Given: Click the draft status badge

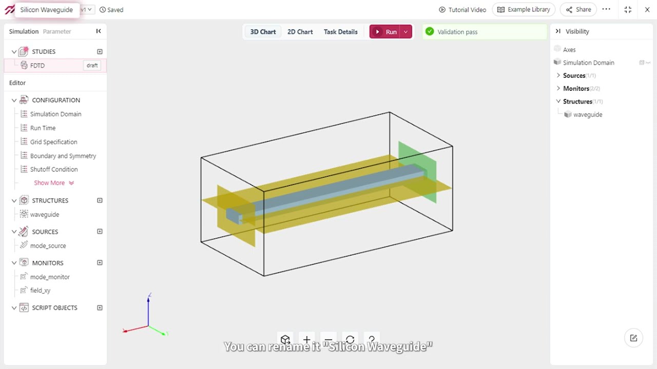Looking at the screenshot, I should [92, 66].
